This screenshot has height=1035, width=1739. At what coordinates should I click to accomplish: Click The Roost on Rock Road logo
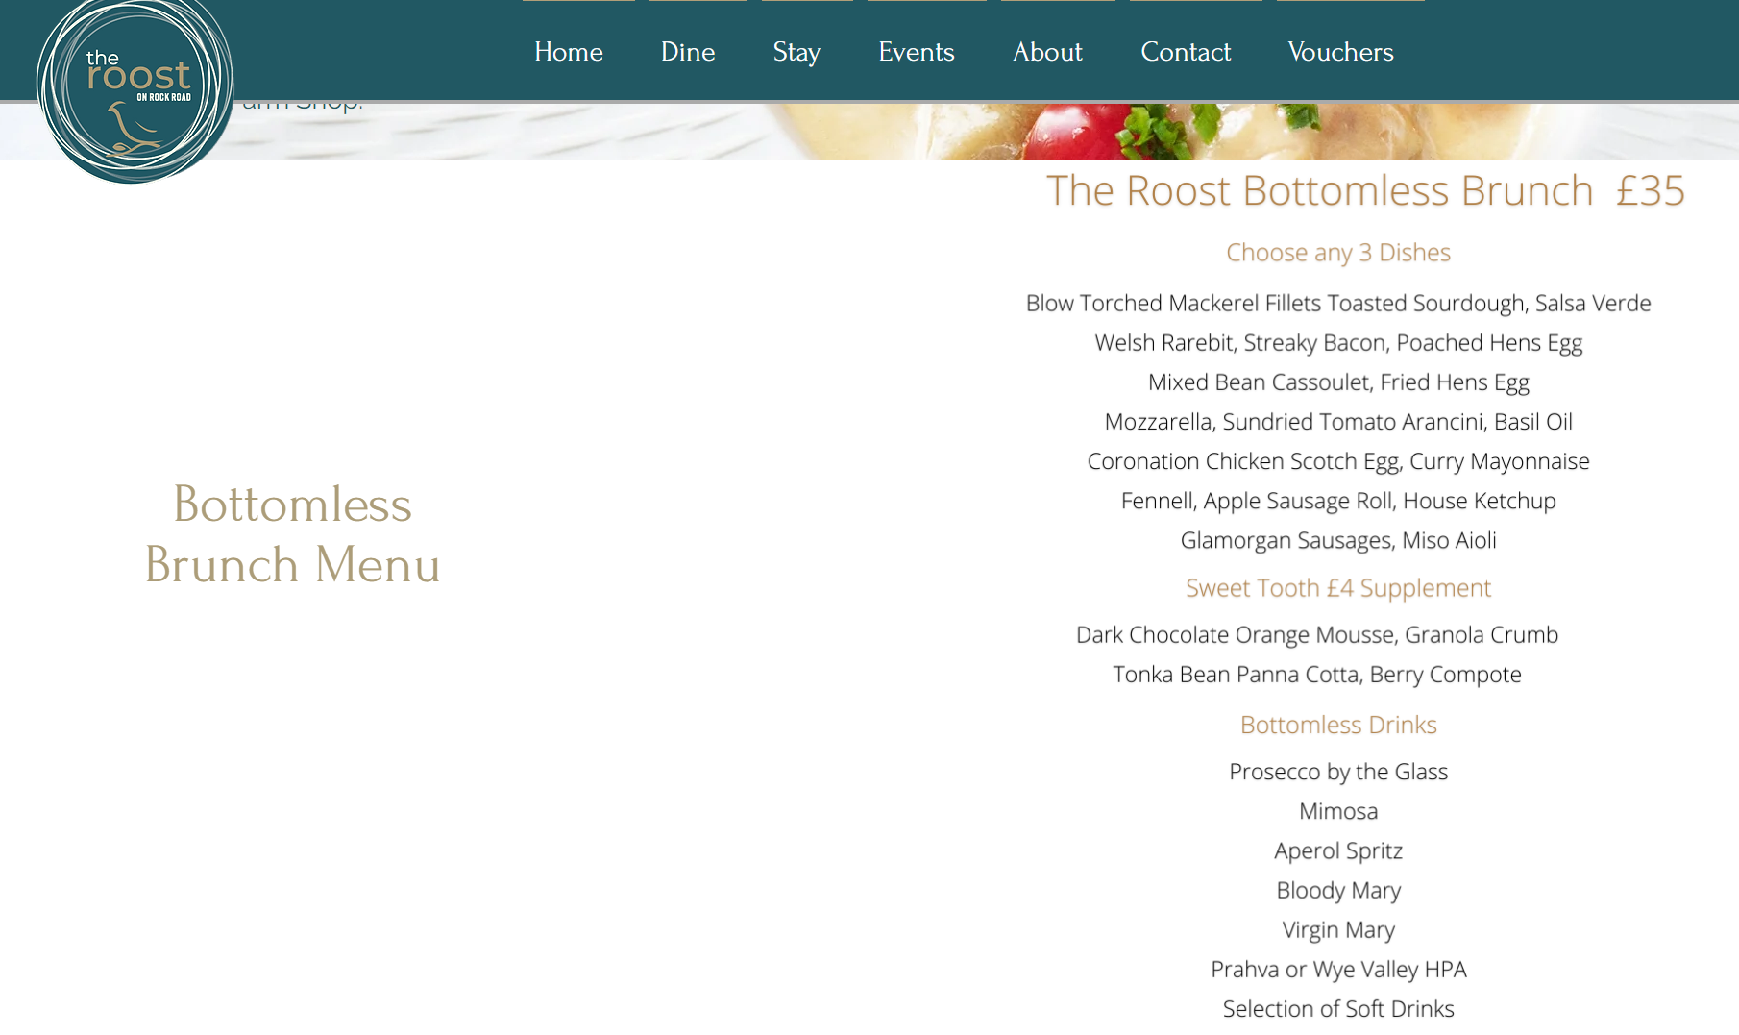135,87
